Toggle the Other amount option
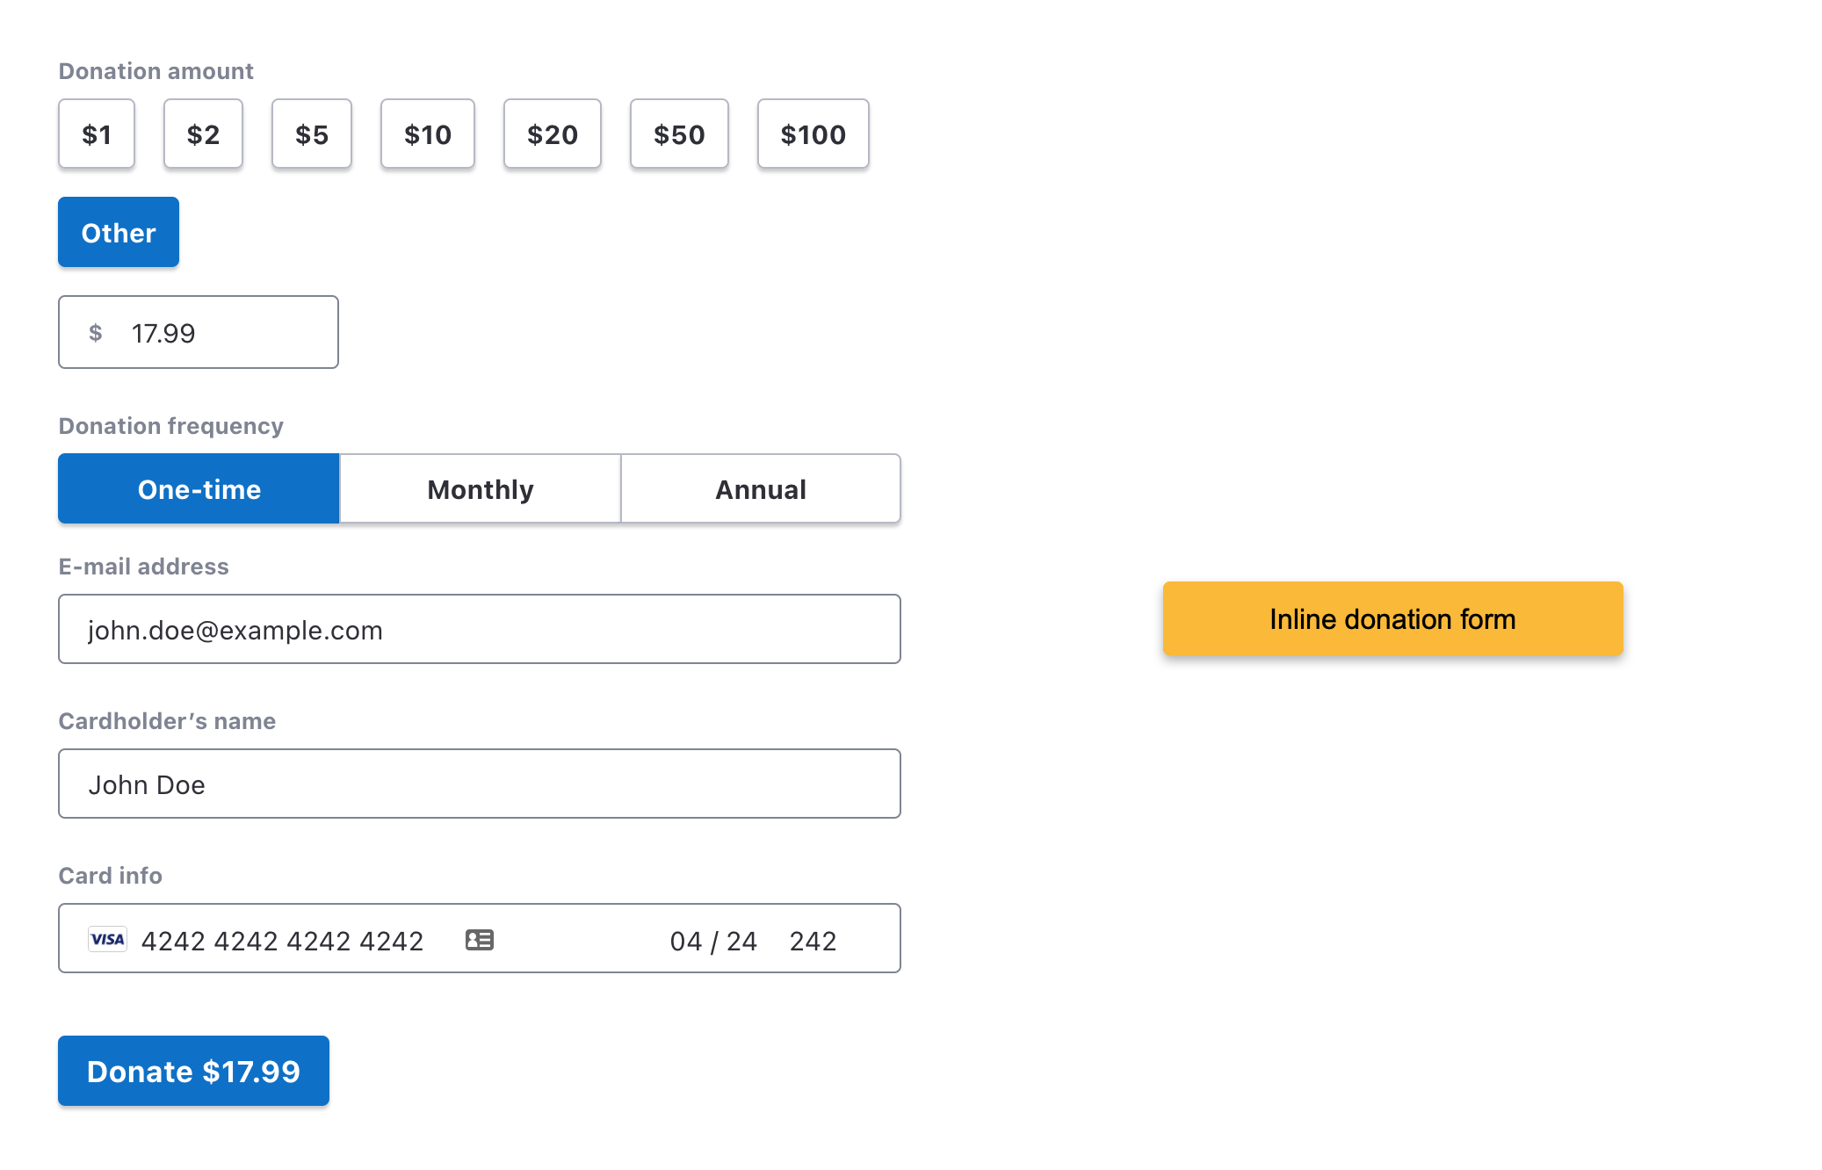This screenshot has width=1822, height=1170. [119, 233]
